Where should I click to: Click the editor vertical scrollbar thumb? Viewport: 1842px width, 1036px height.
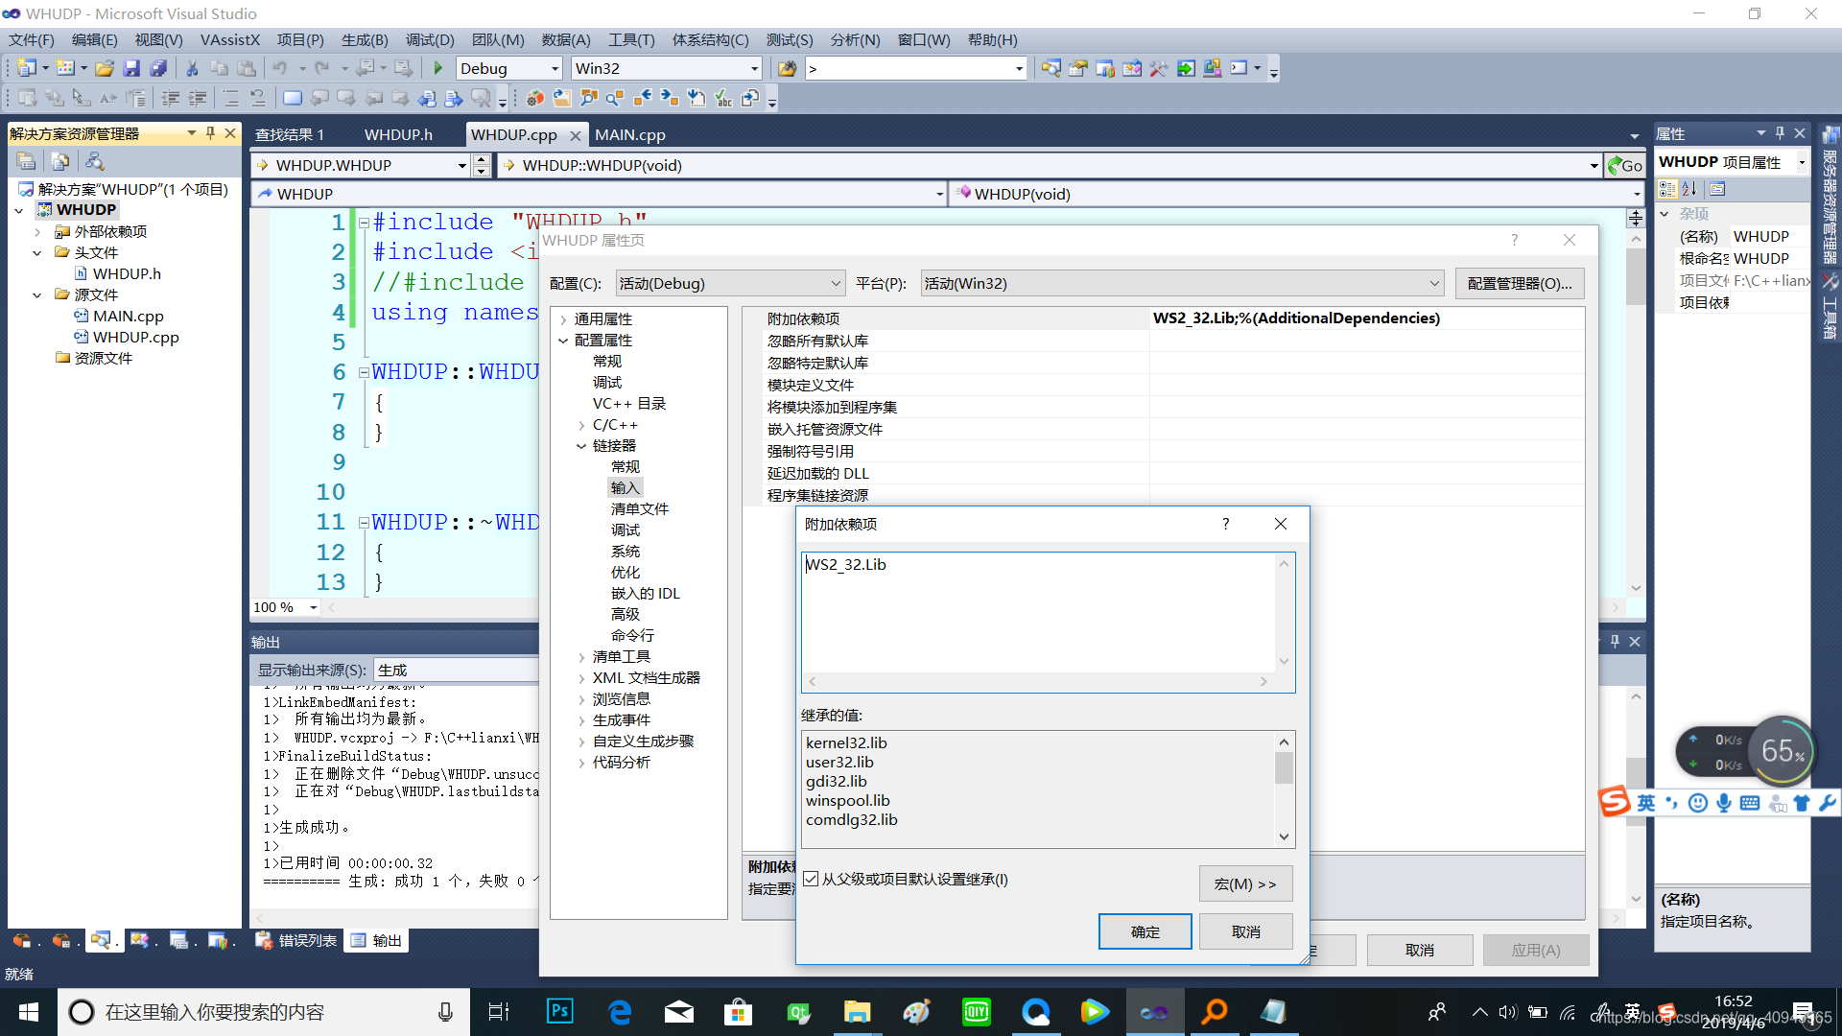pos(1636,275)
